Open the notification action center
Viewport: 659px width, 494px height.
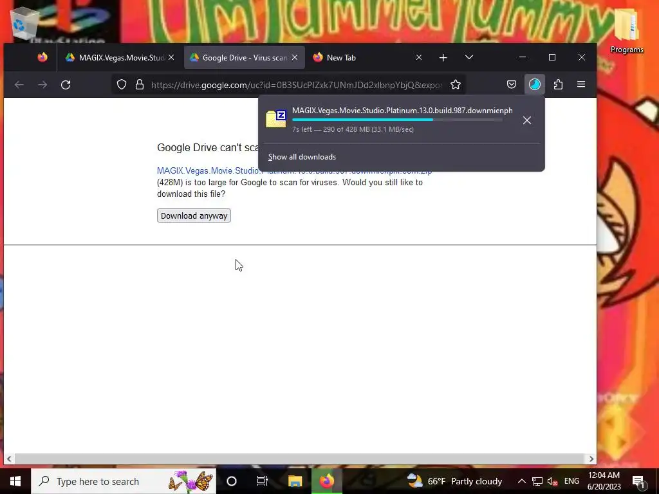pyautogui.click(x=638, y=481)
